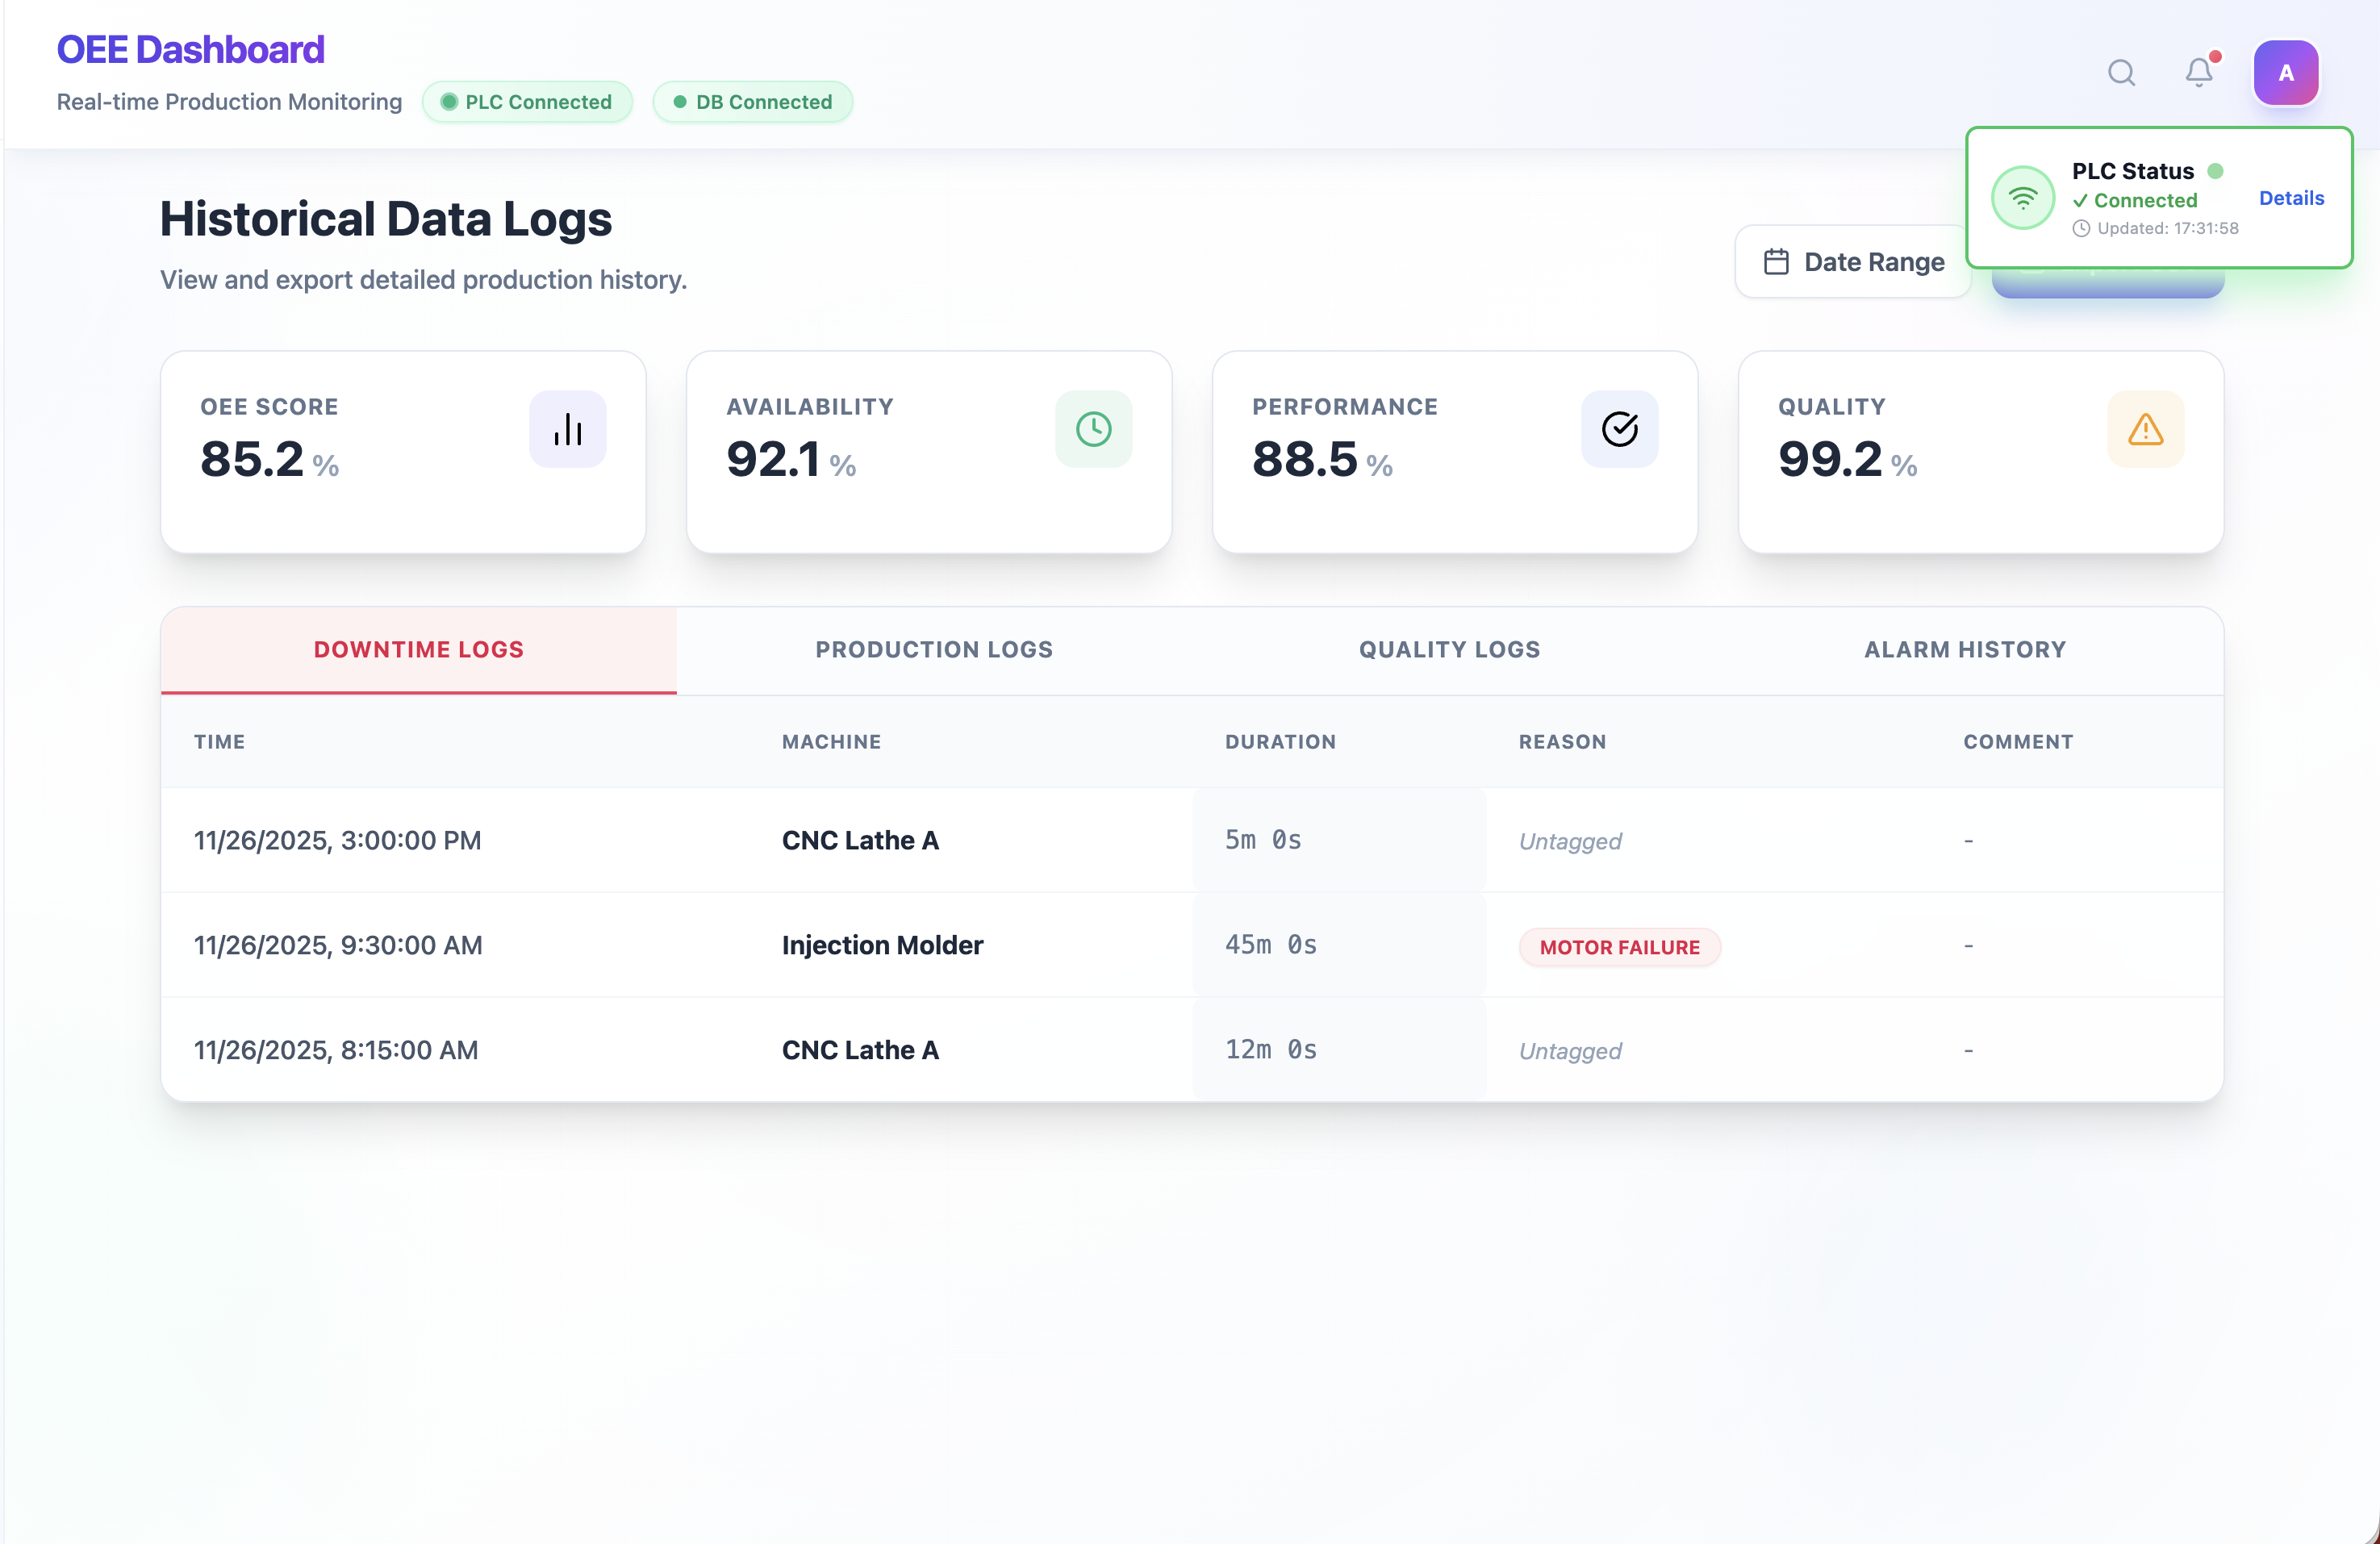
Task: Click the Availability clock icon
Action: click(1093, 430)
